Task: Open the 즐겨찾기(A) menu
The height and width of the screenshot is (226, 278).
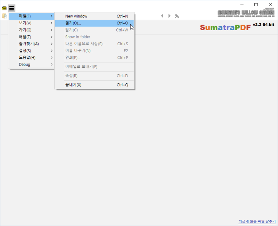Action: click(x=32, y=44)
